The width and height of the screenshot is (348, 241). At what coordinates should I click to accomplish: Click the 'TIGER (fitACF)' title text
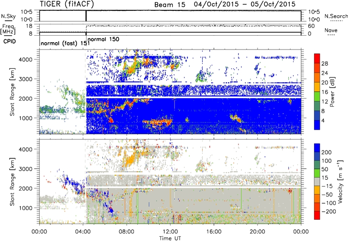tap(67, 4)
